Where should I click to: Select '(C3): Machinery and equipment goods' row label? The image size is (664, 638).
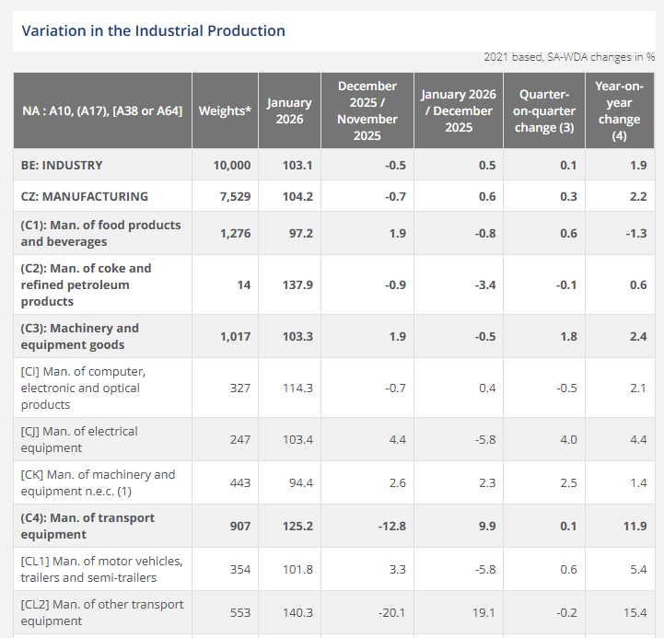(79, 336)
